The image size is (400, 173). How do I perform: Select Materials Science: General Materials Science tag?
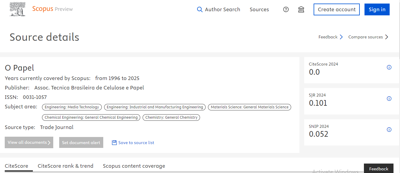coord(249,107)
